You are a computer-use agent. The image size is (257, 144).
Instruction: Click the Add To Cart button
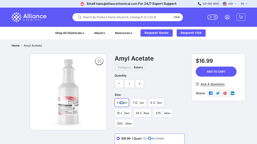pos(216,71)
